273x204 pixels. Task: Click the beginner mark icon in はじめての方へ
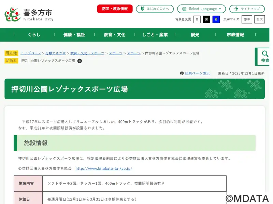point(142,9)
